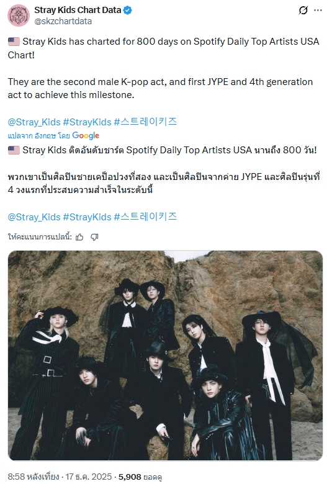Click the Google logo in translation credit

[x=86, y=135]
